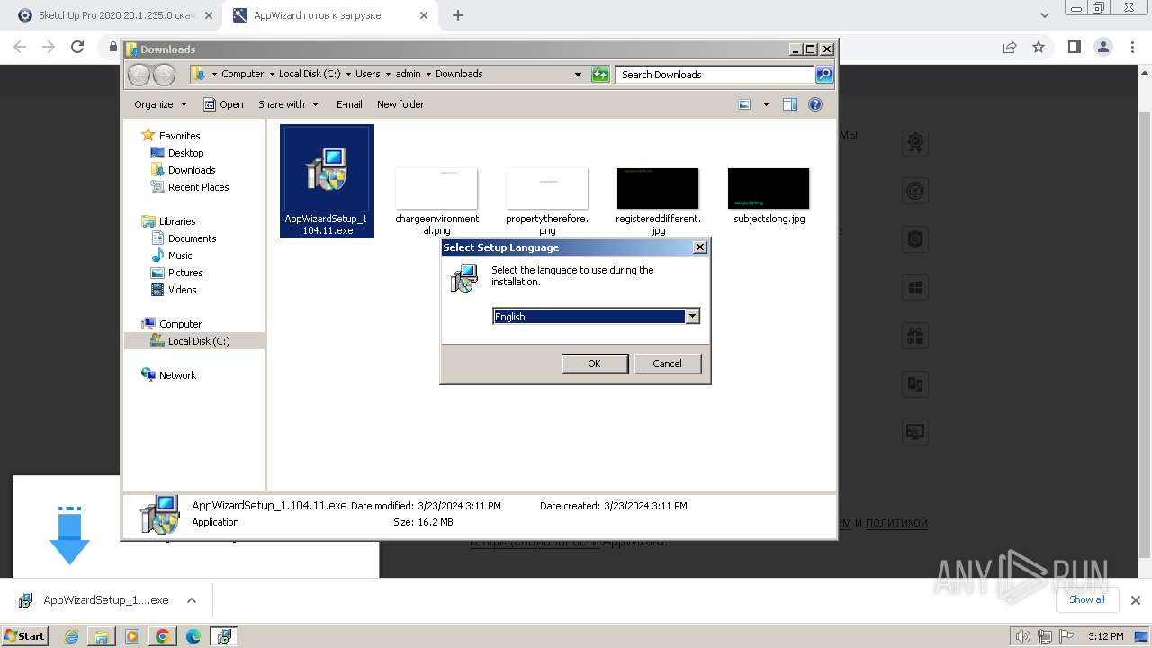Click the Explorer refresh button
The width and height of the screenshot is (1152, 648).
click(600, 75)
